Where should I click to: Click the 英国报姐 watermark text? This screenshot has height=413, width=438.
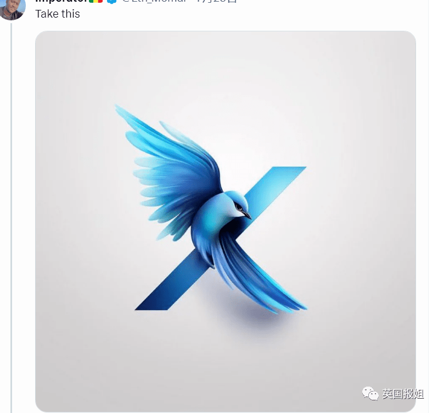(x=403, y=394)
